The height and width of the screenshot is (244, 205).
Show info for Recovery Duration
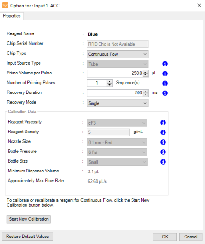pyautogui.click(x=165, y=93)
